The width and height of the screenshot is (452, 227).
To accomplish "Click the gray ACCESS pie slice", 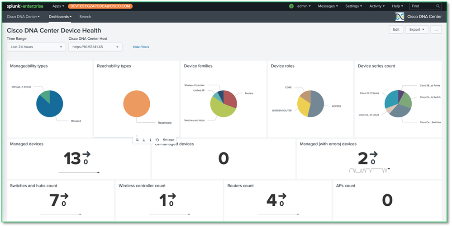I will click(x=317, y=104).
